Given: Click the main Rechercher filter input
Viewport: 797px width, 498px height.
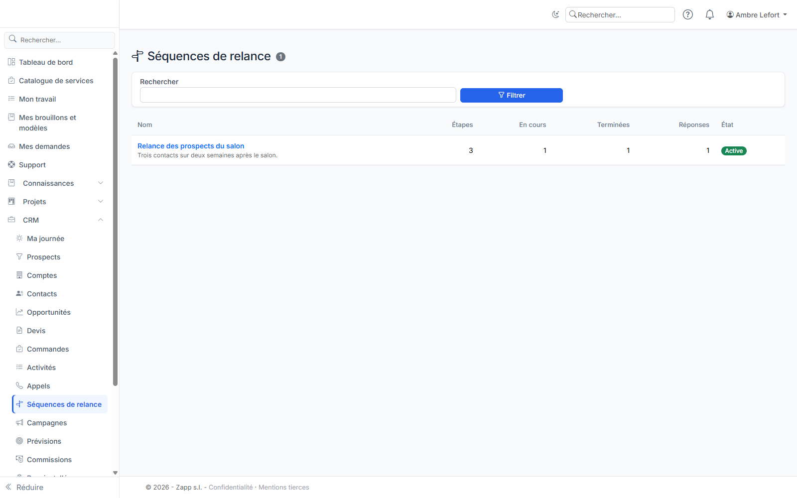Looking at the screenshot, I should click(298, 95).
